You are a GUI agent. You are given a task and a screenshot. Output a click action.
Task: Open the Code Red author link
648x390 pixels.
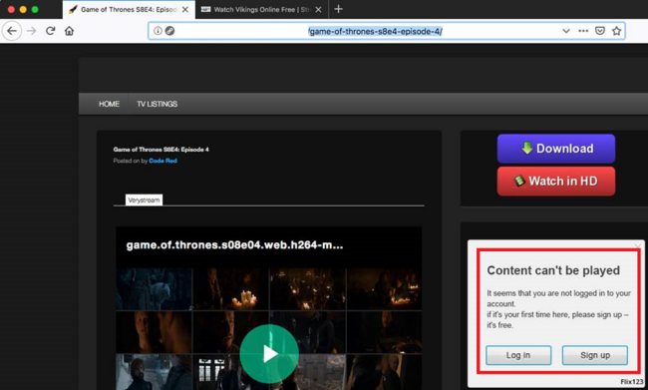pos(162,161)
